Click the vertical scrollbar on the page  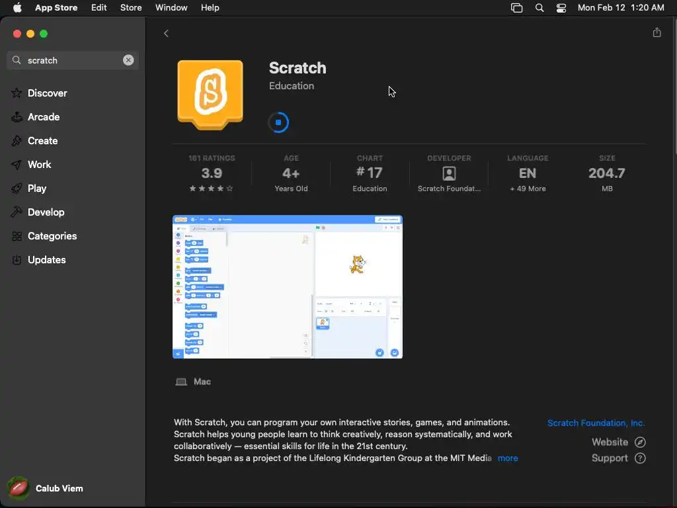[x=674, y=87]
